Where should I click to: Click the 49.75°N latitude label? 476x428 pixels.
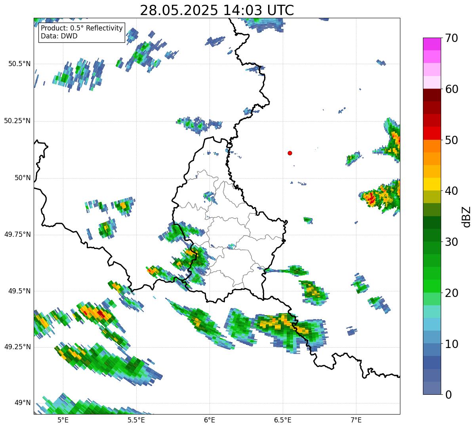17,234
